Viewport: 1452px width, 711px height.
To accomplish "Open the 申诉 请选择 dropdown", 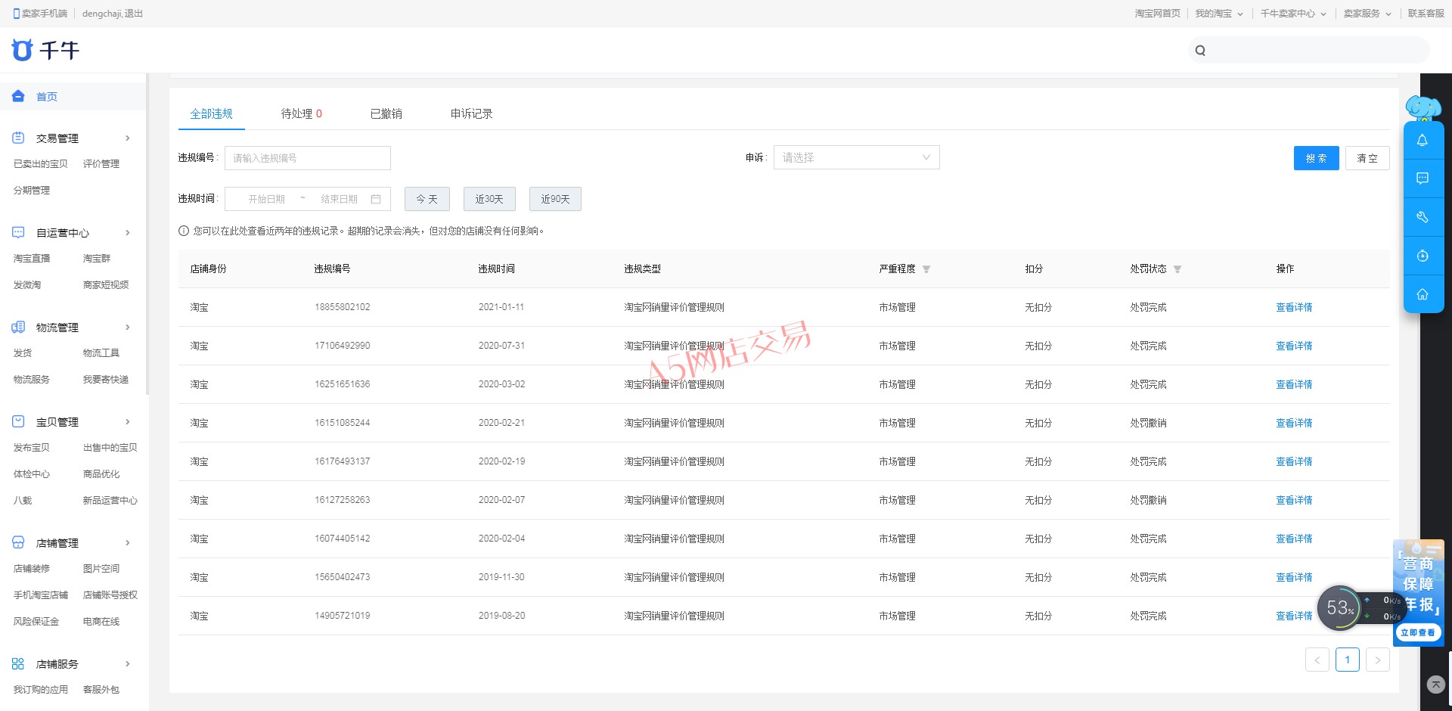I will (x=856, y=157).
